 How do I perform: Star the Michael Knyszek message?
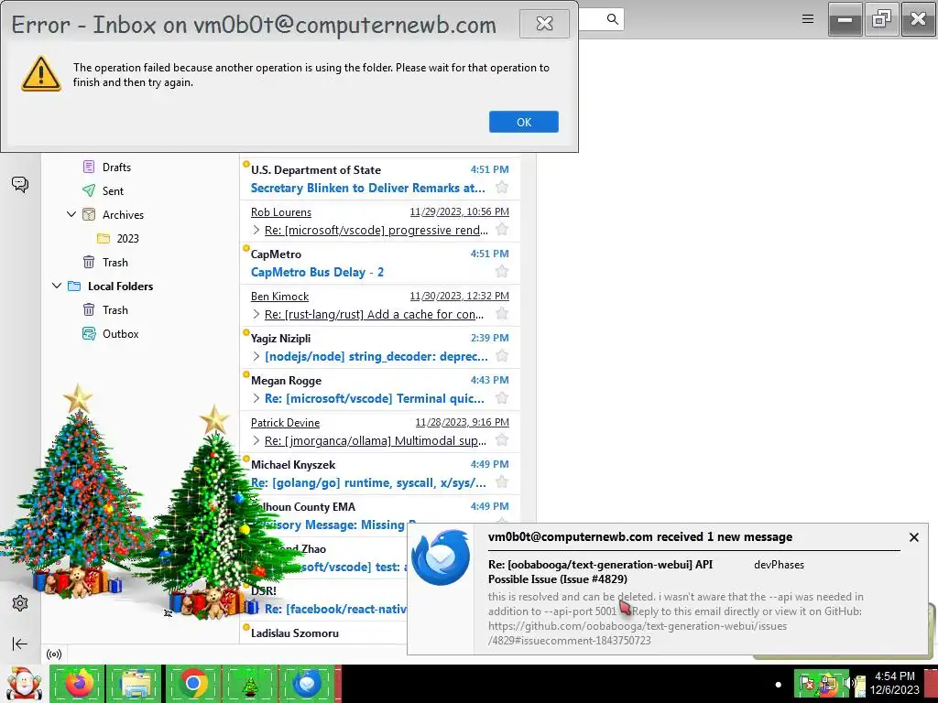[502, 482]
